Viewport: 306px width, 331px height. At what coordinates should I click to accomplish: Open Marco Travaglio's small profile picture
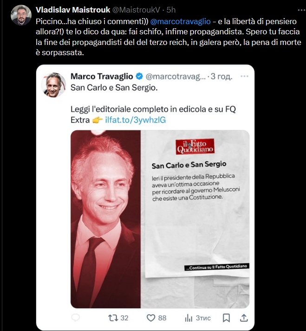(53, 85)
